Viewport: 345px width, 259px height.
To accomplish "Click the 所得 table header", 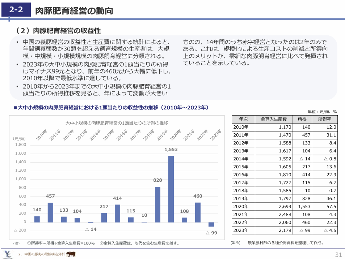I will pos(302,119).
